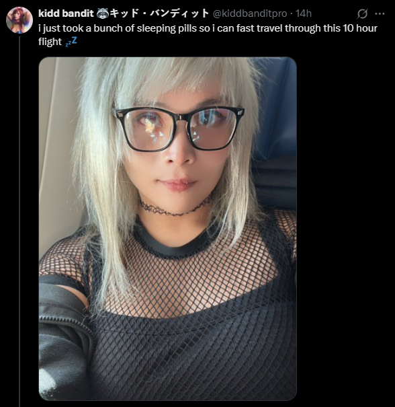The height and width of the screenshot is (407, 395).
Task: Click the choker necklace in the photo
Action: point(176,207)
